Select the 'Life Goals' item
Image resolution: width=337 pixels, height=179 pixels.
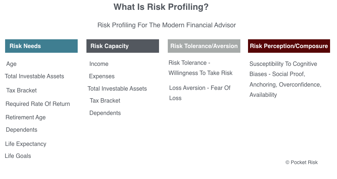(x=18, y=156)
